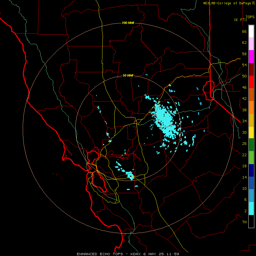This screenshot has width=256, height=256.
Task: Pick the medium blue legend swatch near 10
Action: 251,183
